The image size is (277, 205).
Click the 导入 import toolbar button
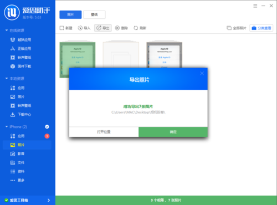(84, 28)
